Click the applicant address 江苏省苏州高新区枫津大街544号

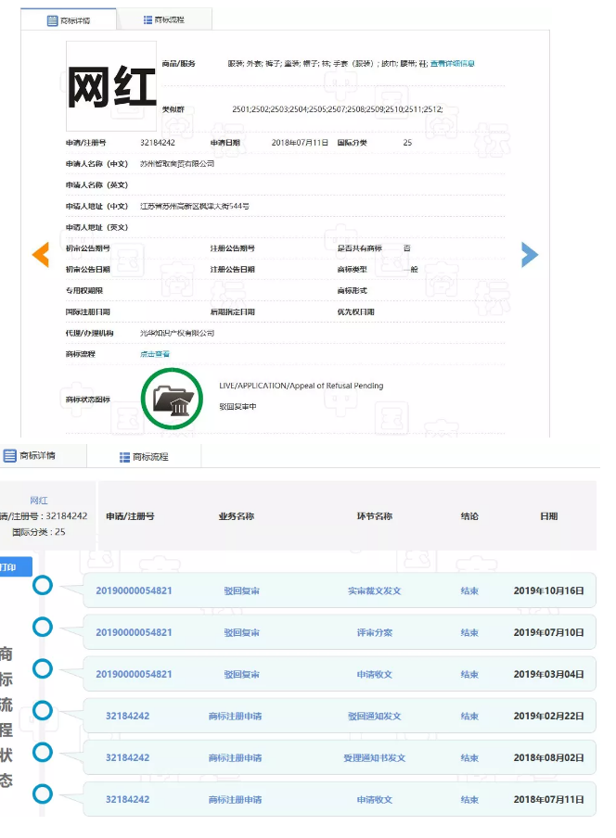[194, 206]
